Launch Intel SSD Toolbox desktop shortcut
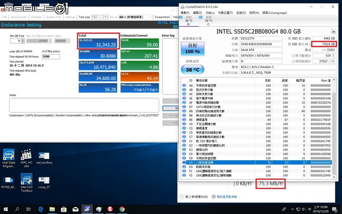Viewport: 342px width, 214px height. (x=27, y=183)
